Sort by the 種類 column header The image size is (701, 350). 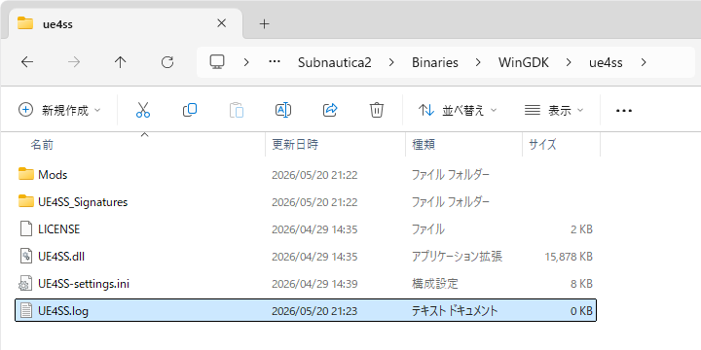pyautogui.click(x=424, y=145)
